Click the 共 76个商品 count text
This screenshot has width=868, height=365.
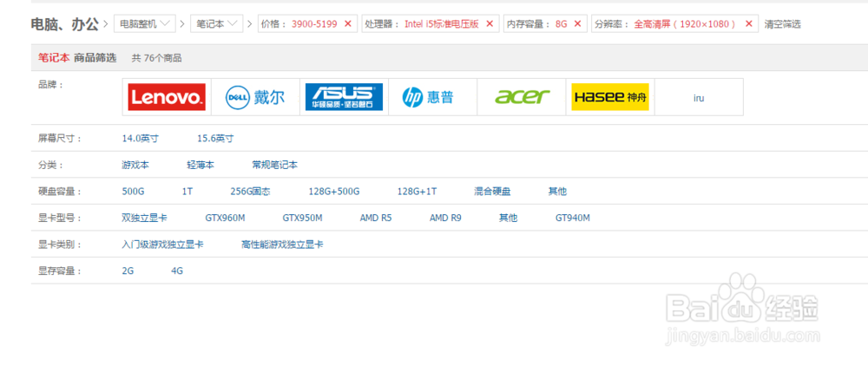click(x=156, y=58)
